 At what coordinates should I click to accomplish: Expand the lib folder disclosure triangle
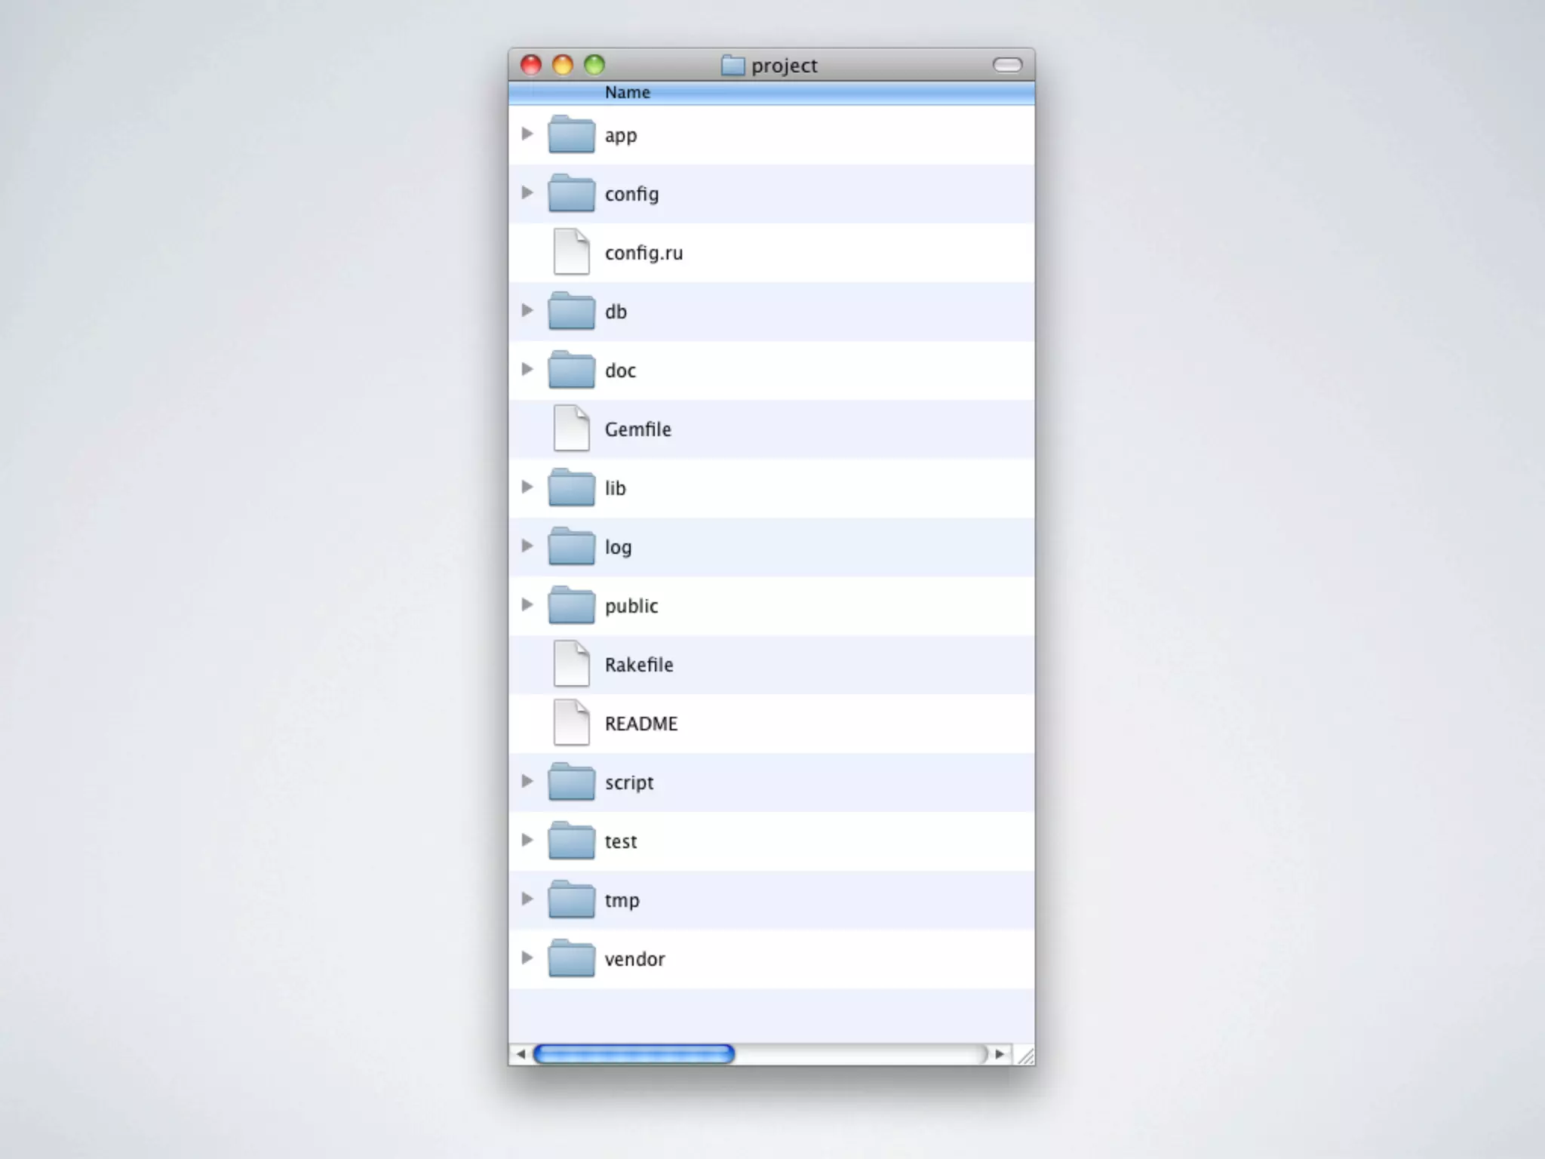[527, 487]
